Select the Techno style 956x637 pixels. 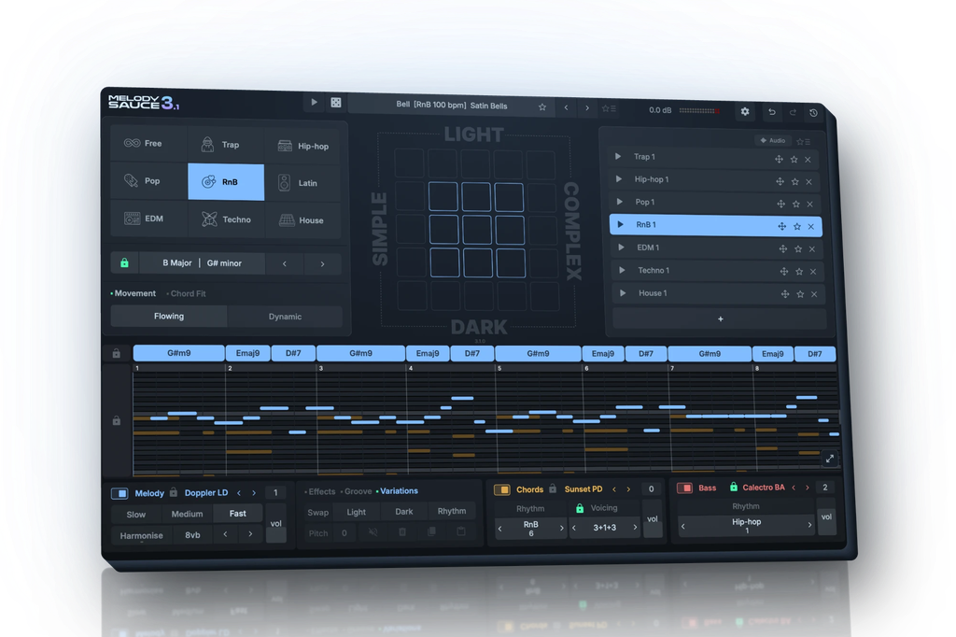226,219
